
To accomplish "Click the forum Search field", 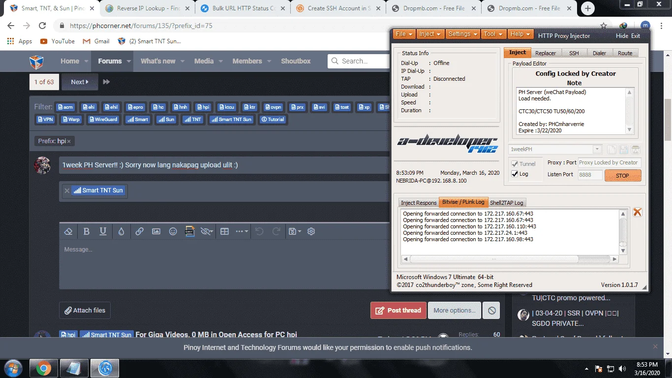I will pyautogui.click(x=358, y=61).
